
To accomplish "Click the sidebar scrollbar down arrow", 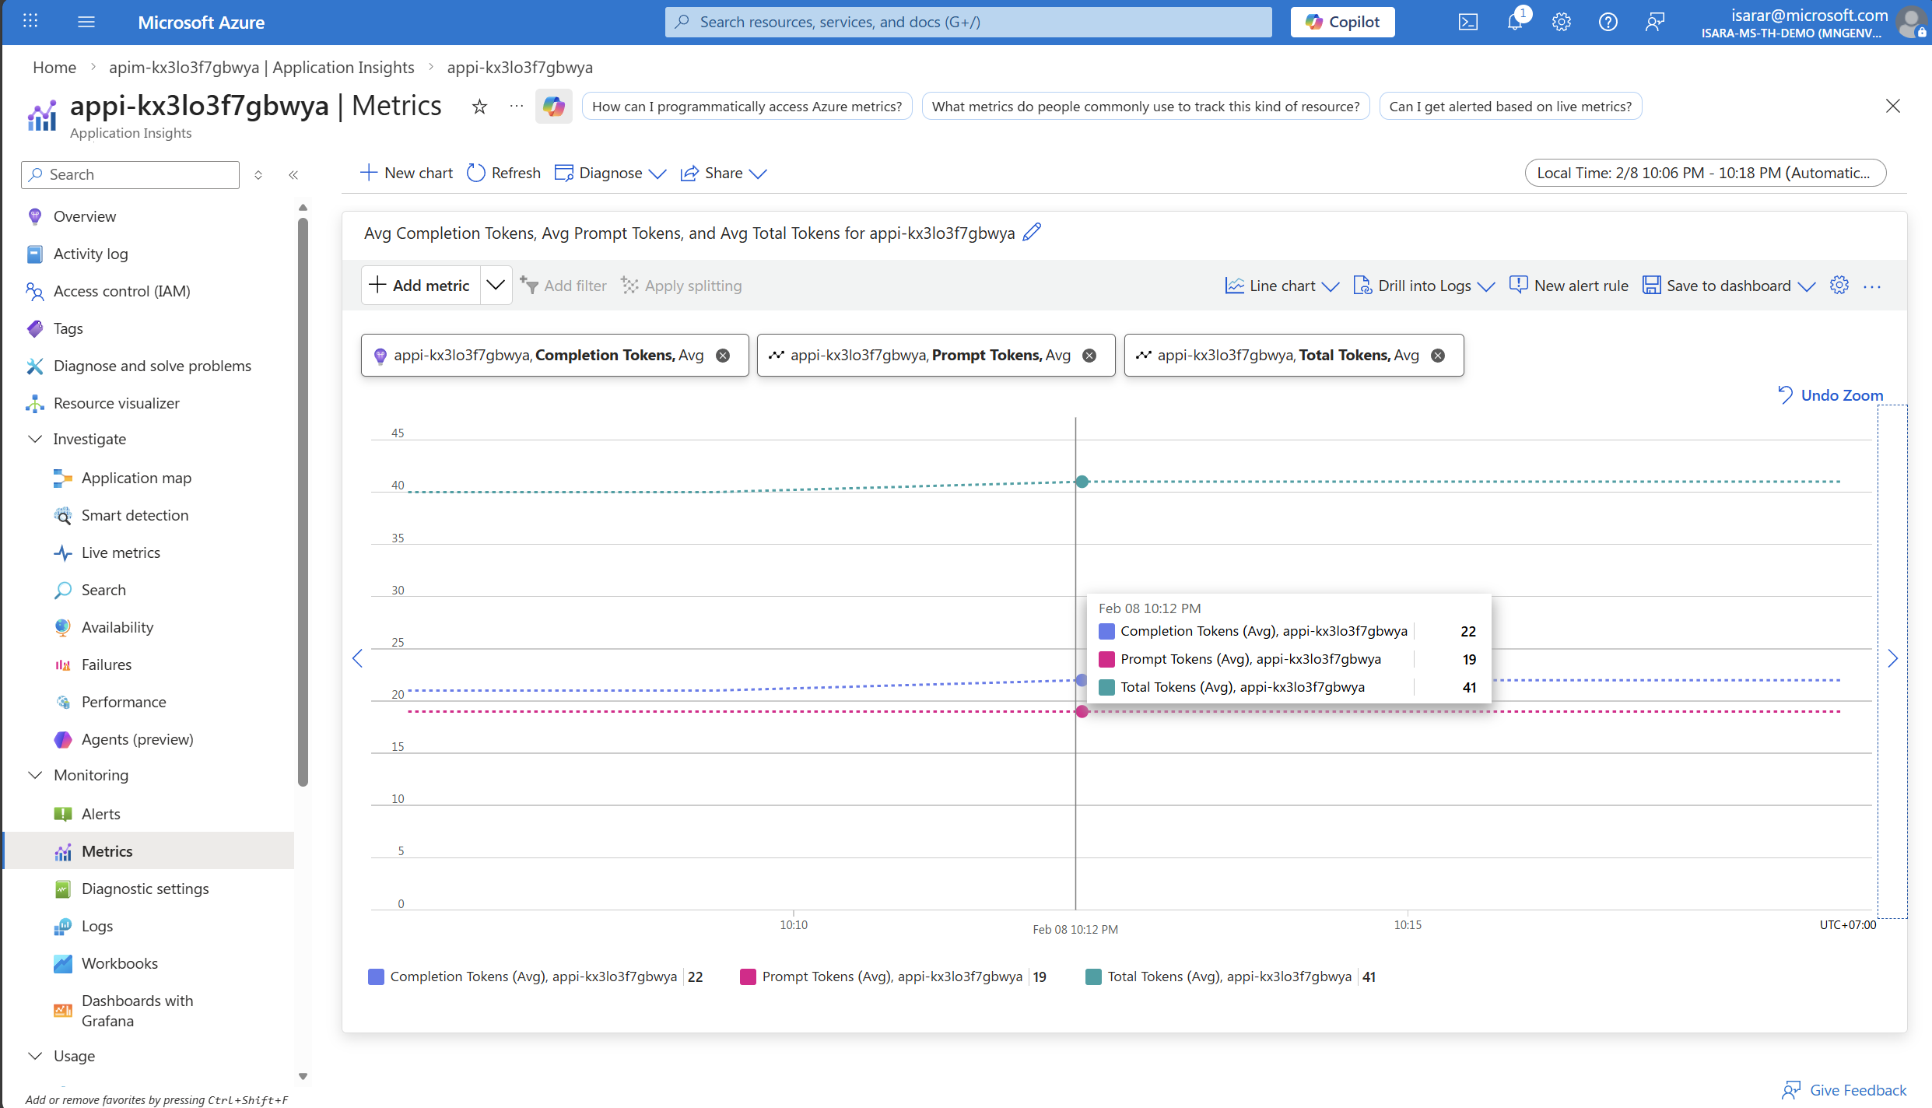I will pos(303,1076).
